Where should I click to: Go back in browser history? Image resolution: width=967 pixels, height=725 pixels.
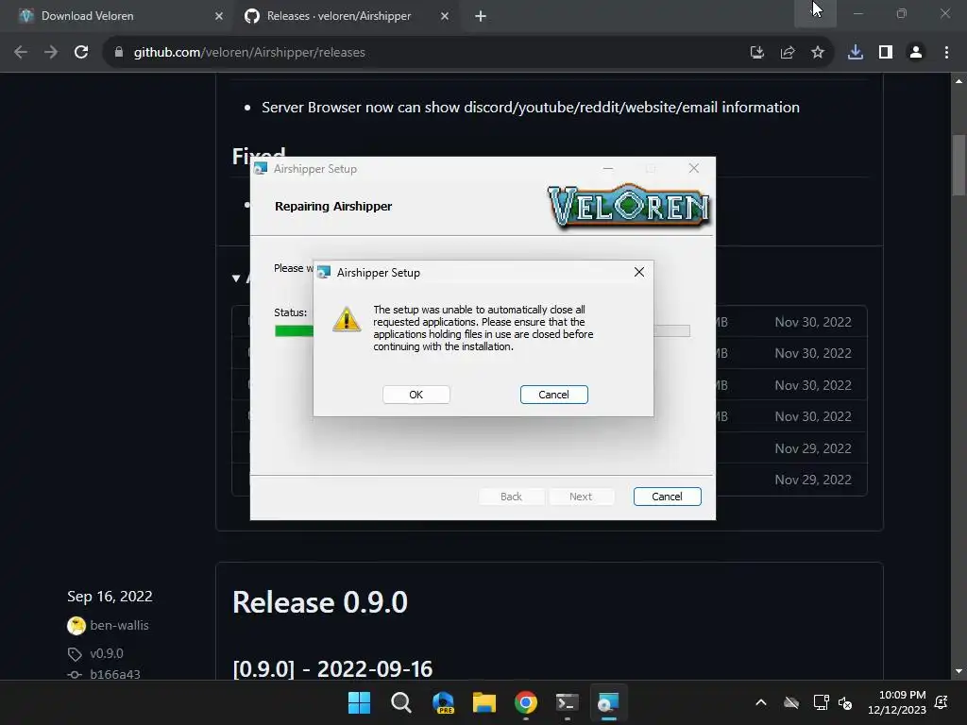click(21, 53)
